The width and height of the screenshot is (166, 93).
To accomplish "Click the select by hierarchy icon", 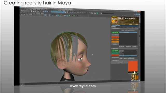I will 44,11.
